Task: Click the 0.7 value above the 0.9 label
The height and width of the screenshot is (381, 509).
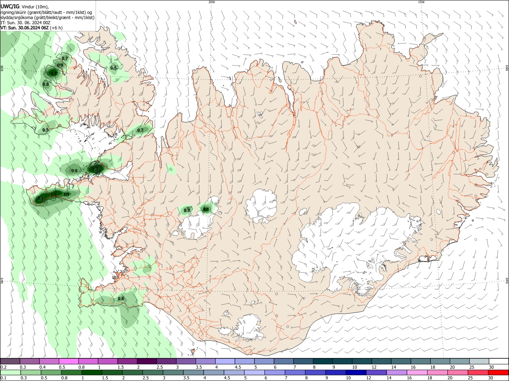Action: pos(65,58)
